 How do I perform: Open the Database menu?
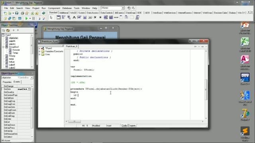point(67,8)
